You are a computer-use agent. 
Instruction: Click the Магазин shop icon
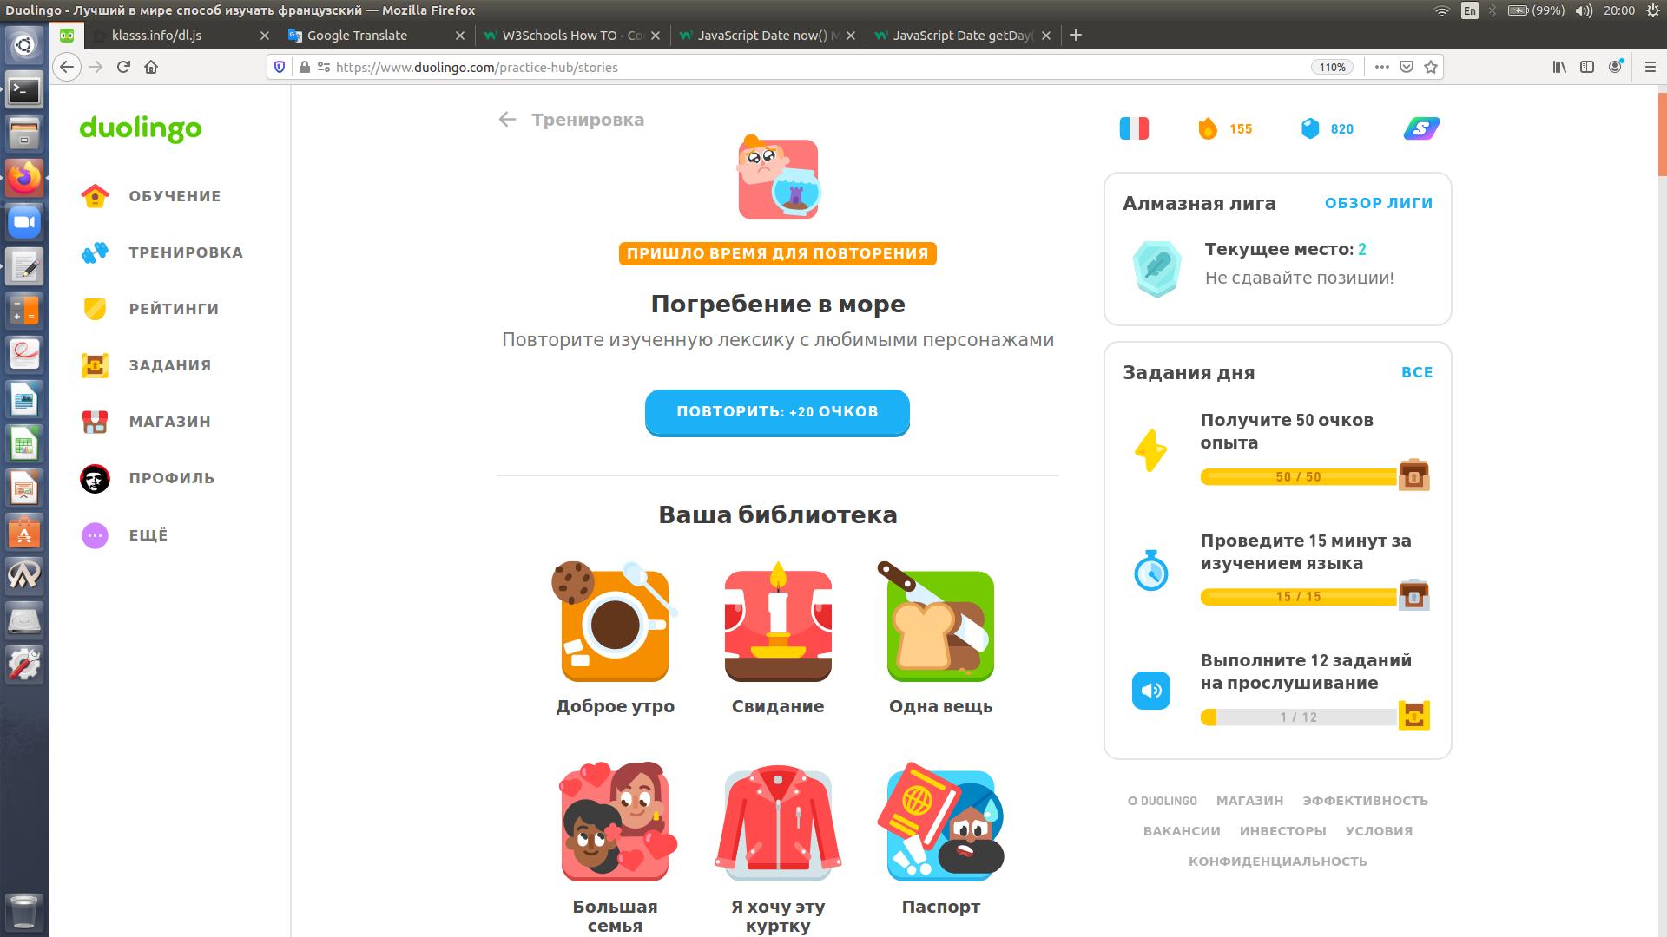pyautogui.click(x=95, y=422)
